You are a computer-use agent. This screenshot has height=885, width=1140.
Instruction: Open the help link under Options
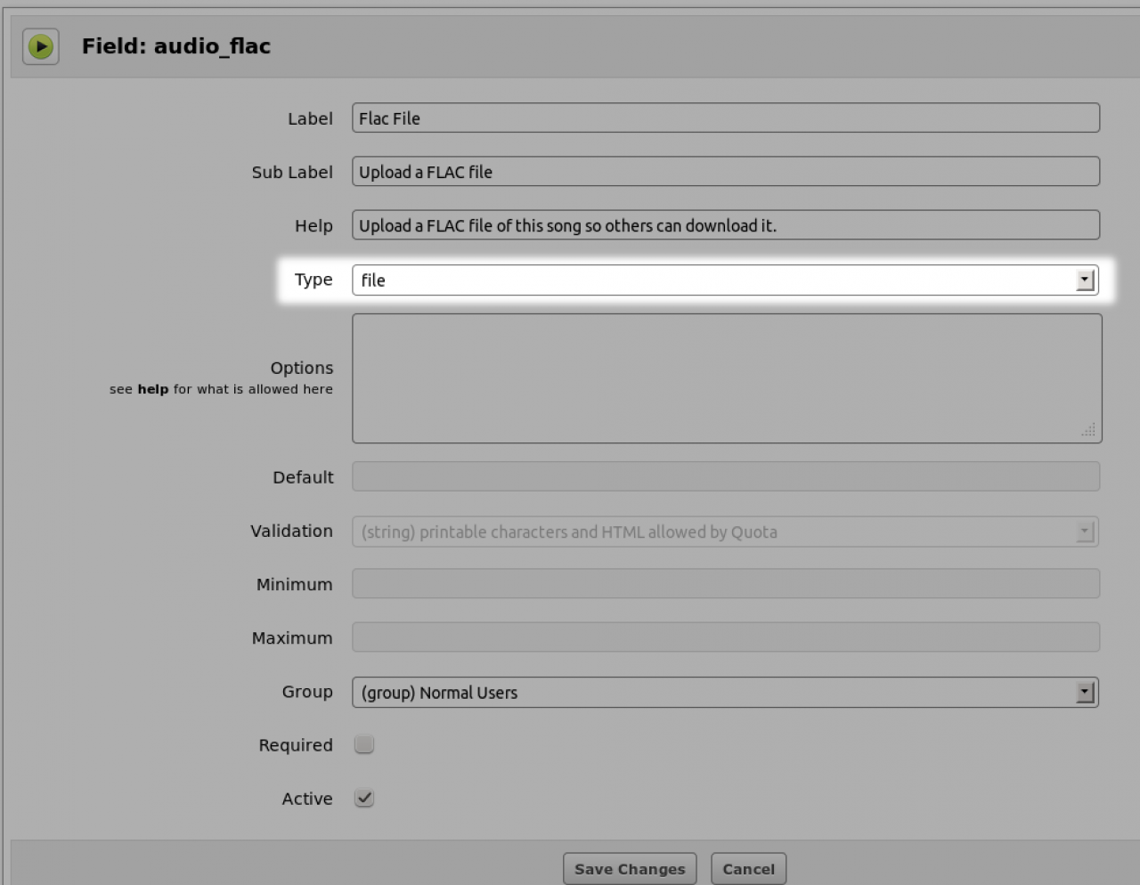tap(152, 390)
